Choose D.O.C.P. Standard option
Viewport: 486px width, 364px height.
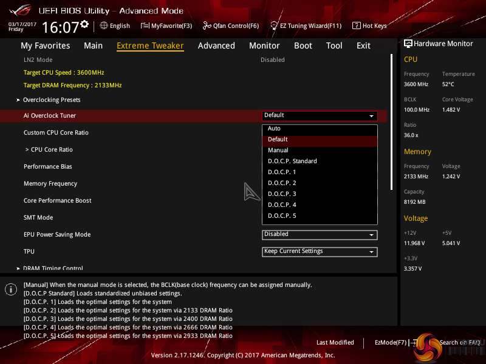coord(292,161)
